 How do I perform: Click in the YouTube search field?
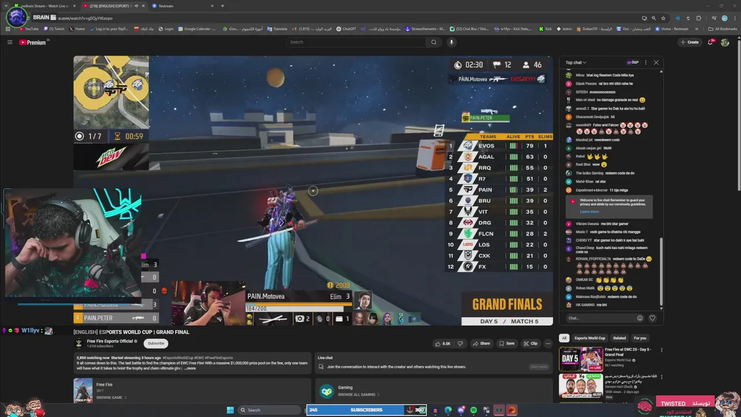pyautogui.click(x=356, y=42)
